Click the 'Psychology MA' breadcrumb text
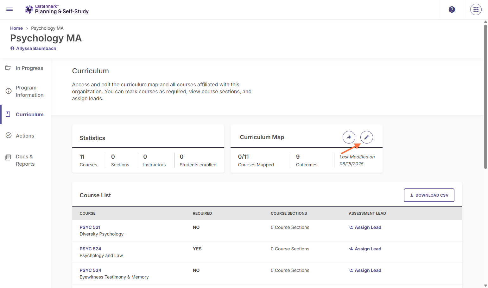This screenshot has width=488, height=288. coord(48,28)
